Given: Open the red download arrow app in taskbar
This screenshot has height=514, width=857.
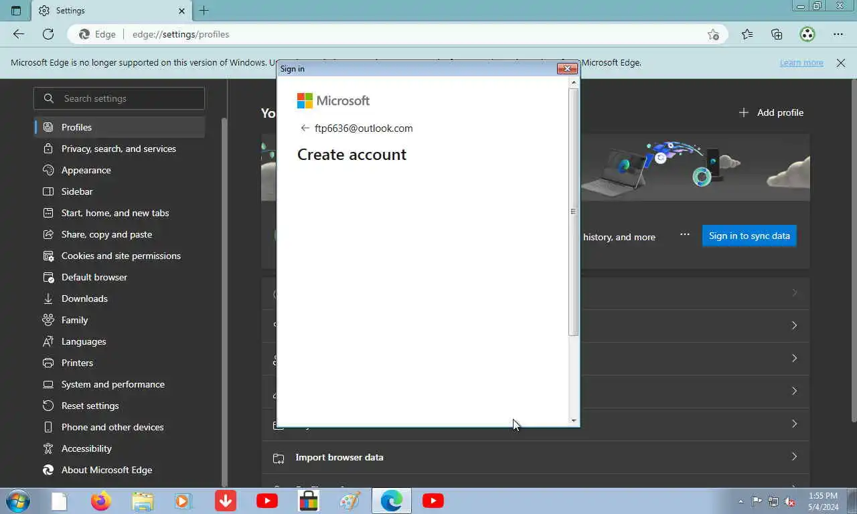Looking at the screenshot, I should (x=226, y=501).
